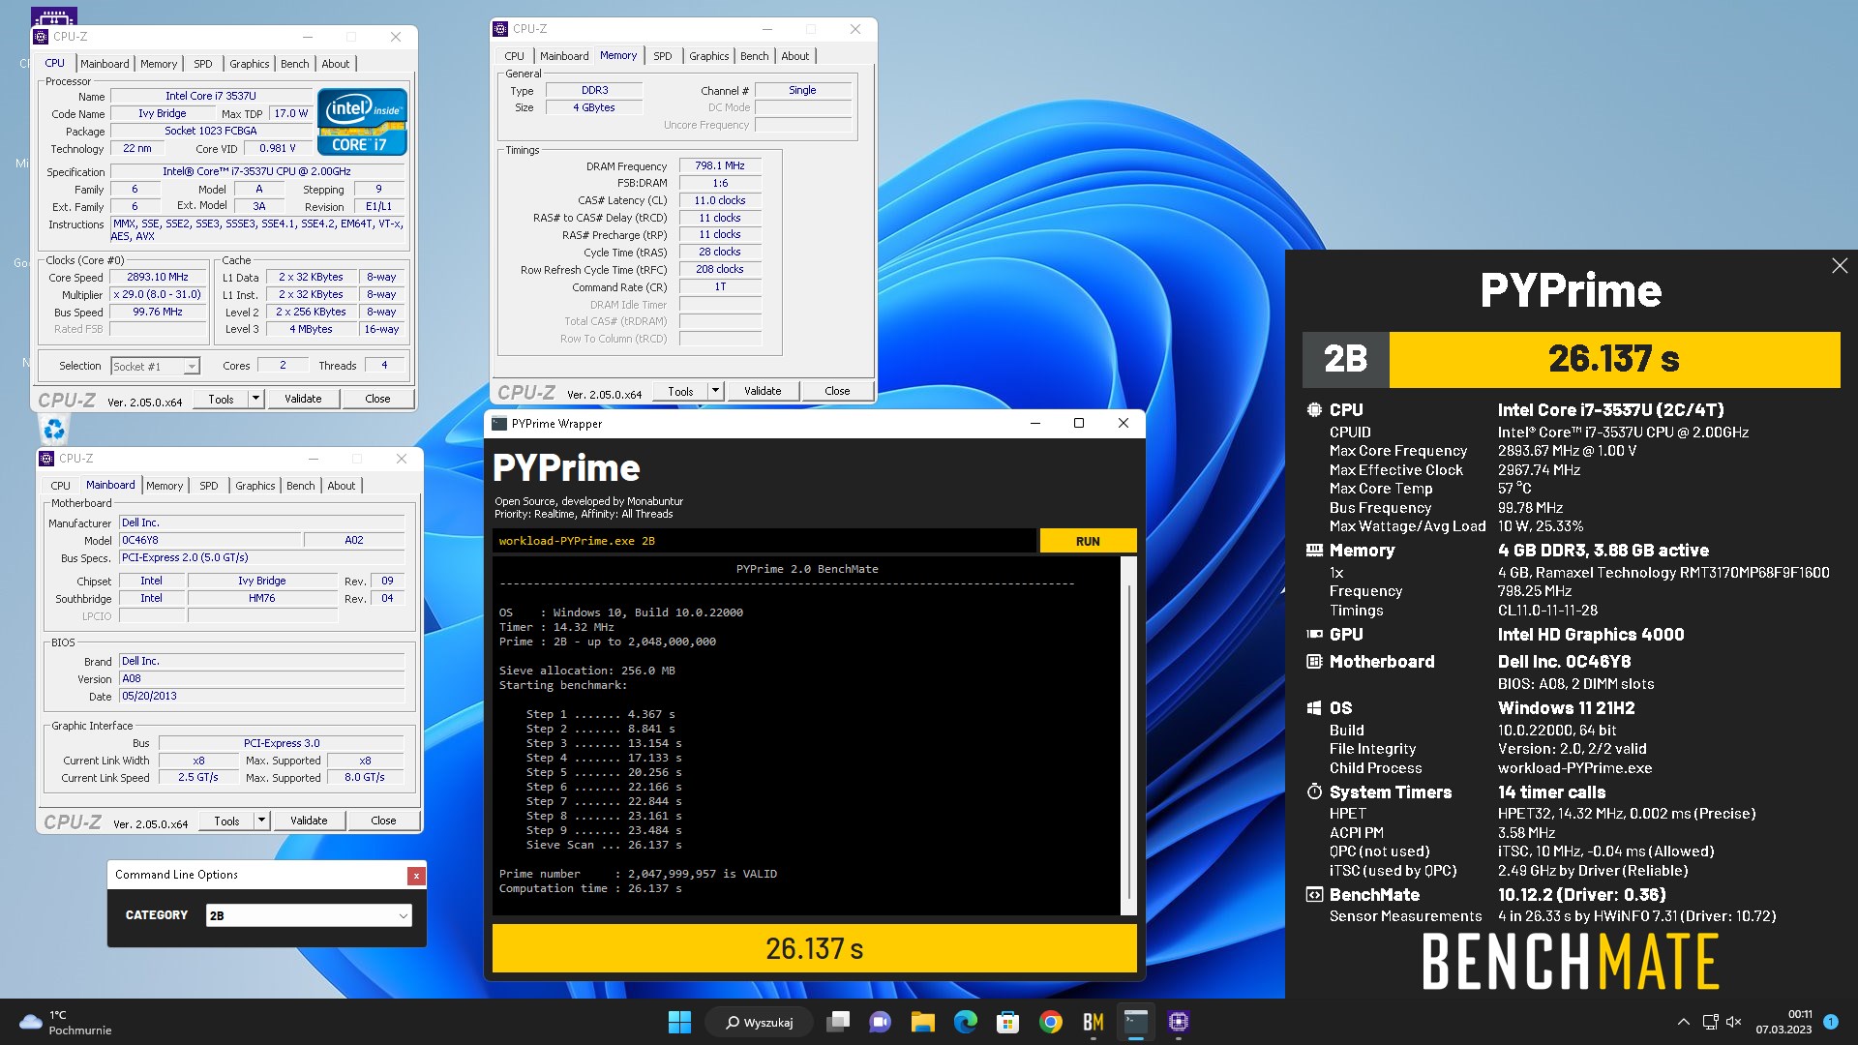This screenshot has width=1858, height=1045.
Task: Click the CPU chip icon in BenchMate
Action: 1314,410
